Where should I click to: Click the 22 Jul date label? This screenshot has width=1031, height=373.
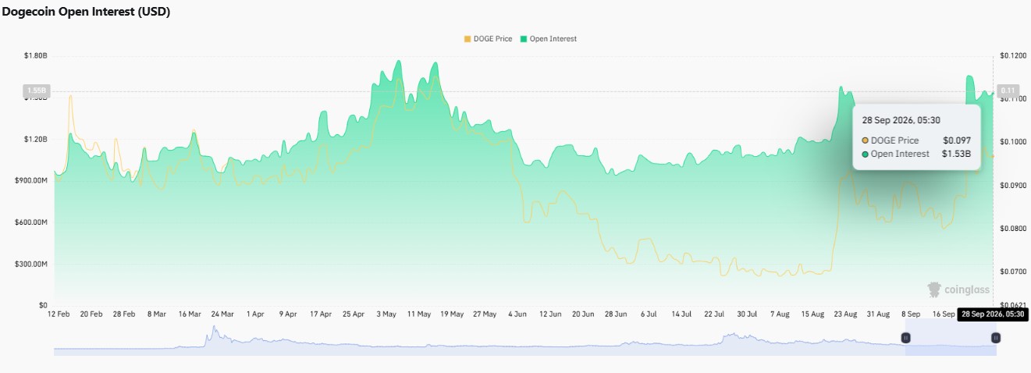(x=715, y=314)
